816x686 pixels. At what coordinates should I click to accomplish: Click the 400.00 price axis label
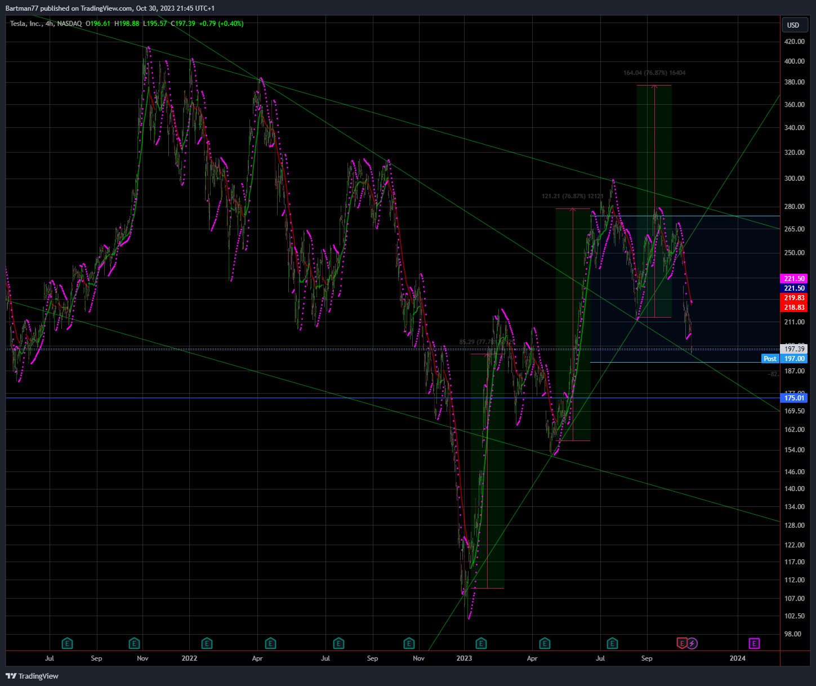pos(794,61)
